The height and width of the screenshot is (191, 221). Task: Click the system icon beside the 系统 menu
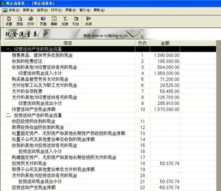pyautogui.click(x=5, y=10)
